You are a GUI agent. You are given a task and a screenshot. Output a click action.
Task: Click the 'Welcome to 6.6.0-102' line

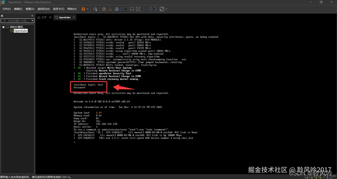click(x=102, y=101)
